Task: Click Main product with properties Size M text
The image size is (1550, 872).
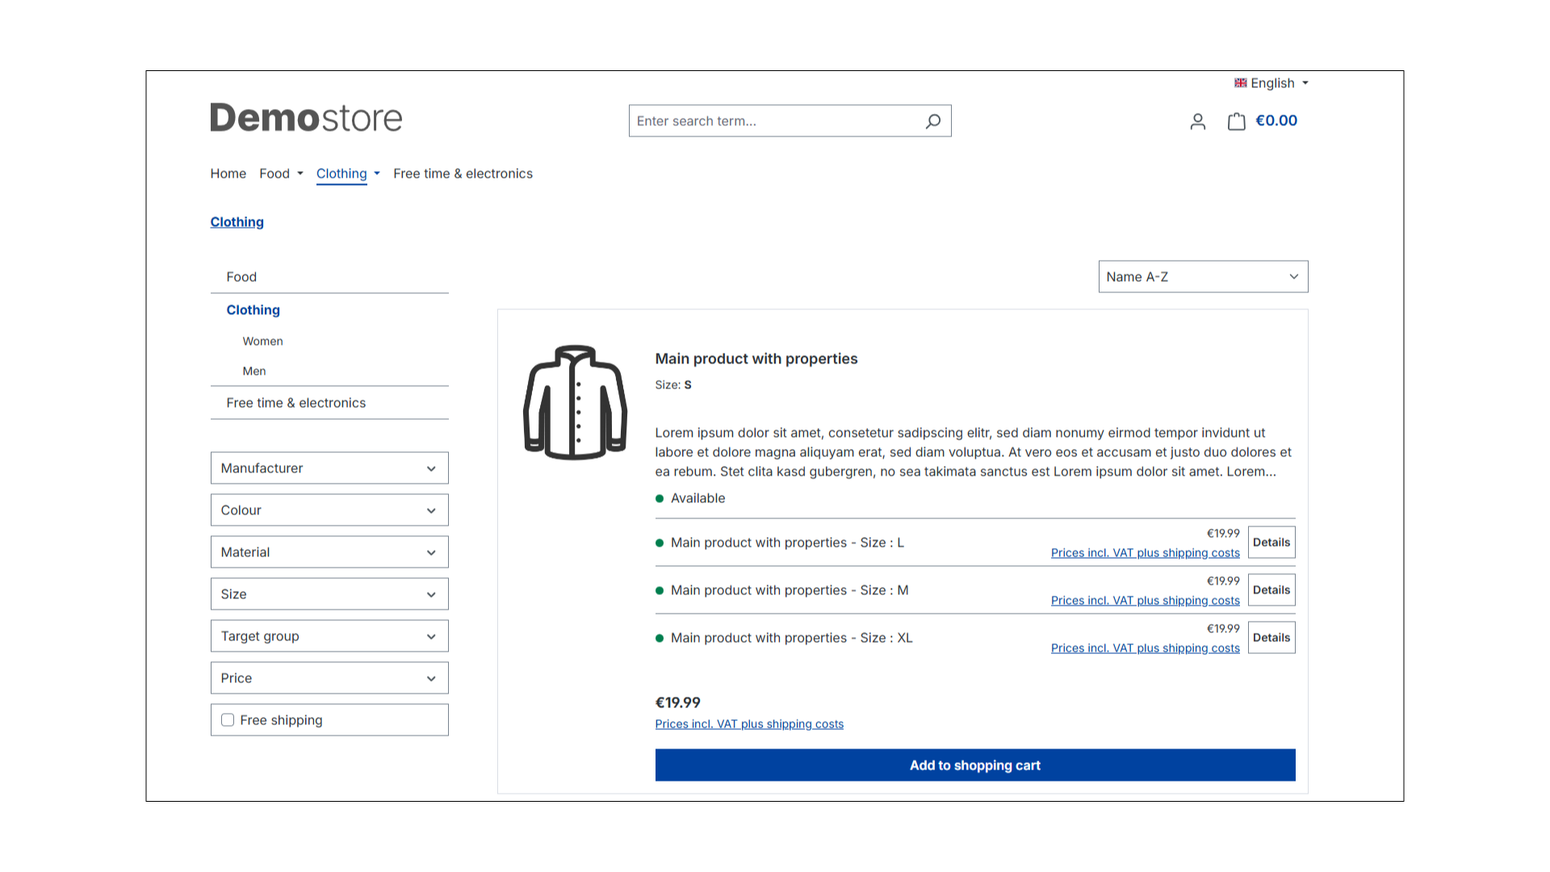Action: (x=790, y=590)
